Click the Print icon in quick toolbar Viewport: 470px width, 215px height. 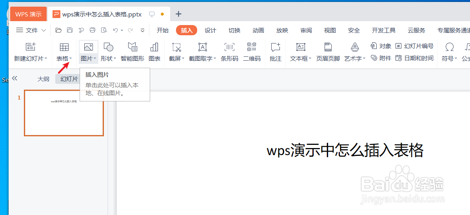[93, 30]
